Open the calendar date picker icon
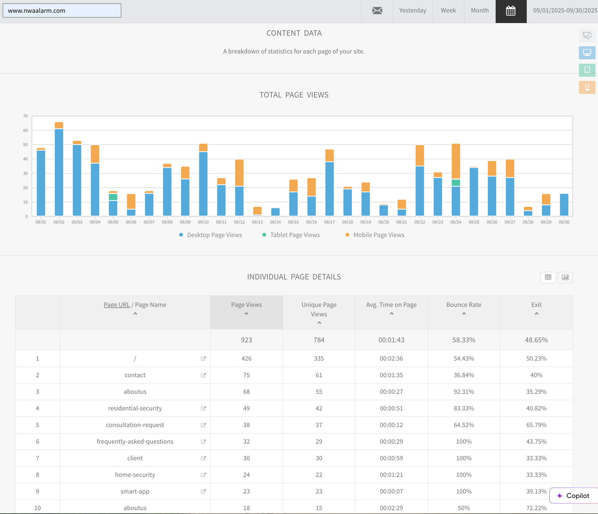The width and height of the screenshot is (598, 514). pos(511,11)
